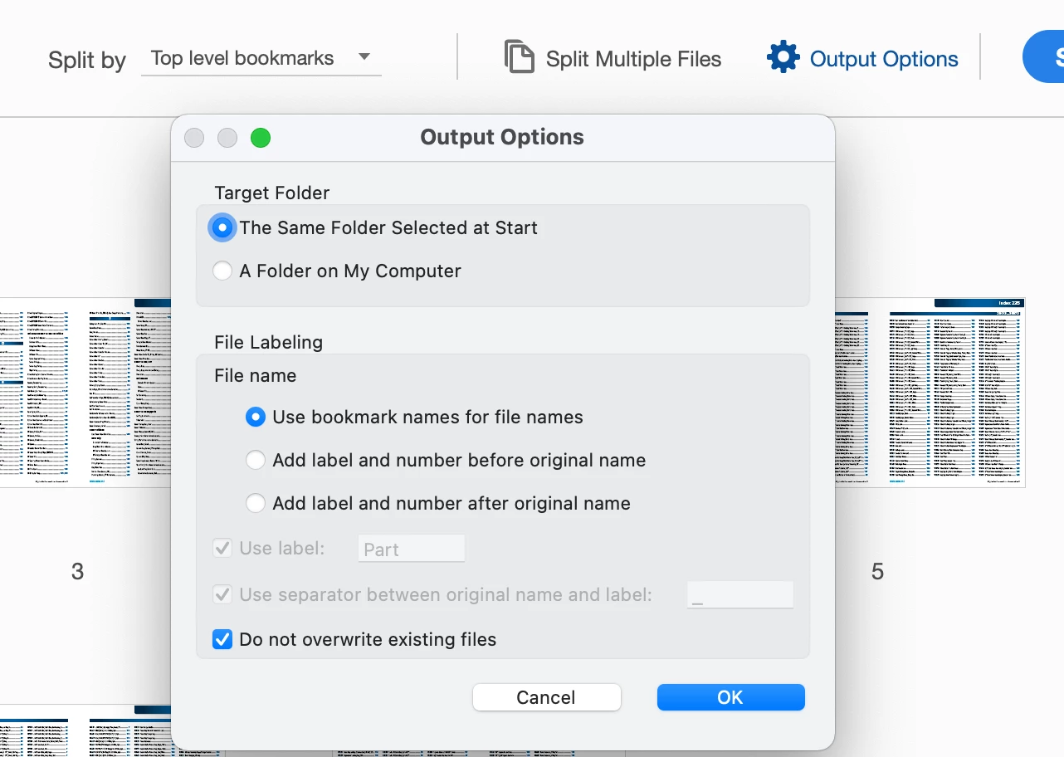Choose Add label and number before original name
1064x757 pixels.
point(256,460)
